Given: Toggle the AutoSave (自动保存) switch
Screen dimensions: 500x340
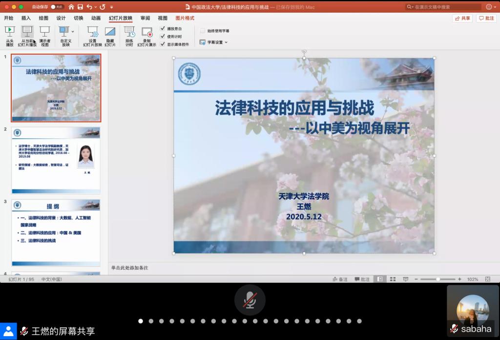Looking at the screenshot, I should point(57,7).
